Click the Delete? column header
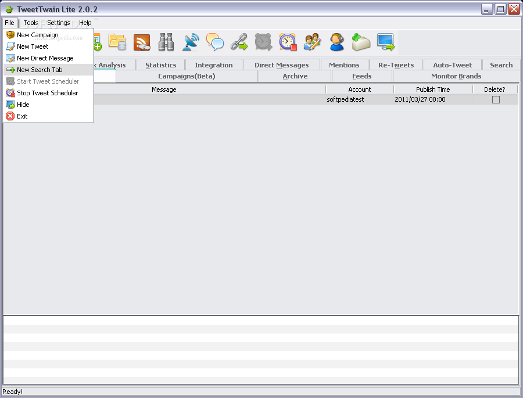 495,89
